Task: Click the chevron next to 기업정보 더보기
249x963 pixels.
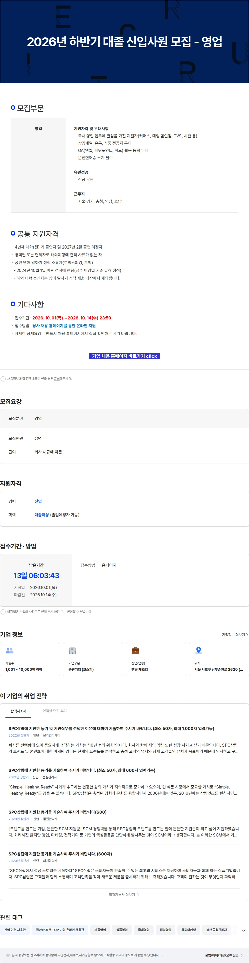Action: click(247, 635)
